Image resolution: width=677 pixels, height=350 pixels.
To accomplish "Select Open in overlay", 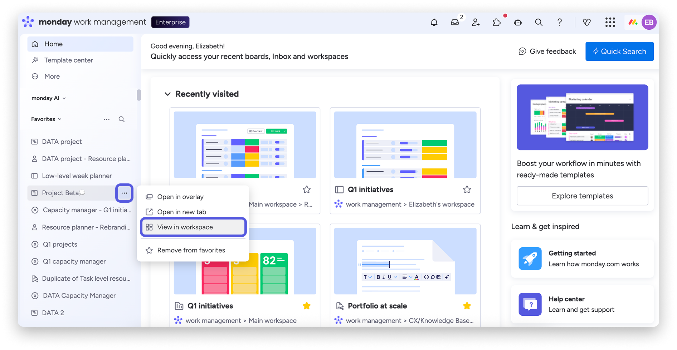I will coord(193,197).
